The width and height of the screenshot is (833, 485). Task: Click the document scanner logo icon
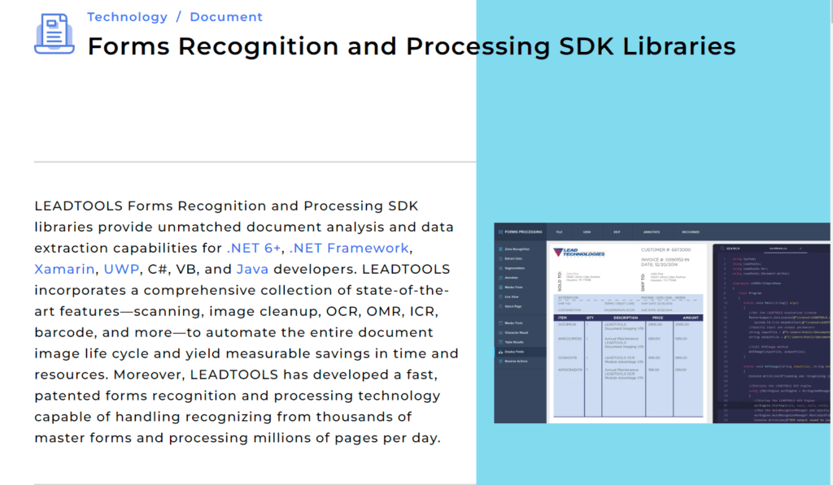54,35
